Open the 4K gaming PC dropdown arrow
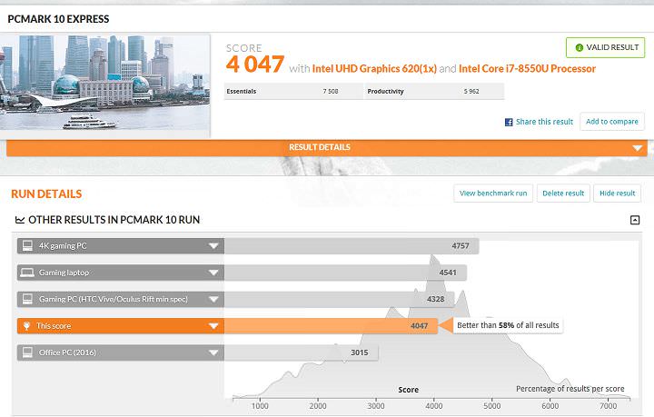654x417 pixels. [213, 246]
